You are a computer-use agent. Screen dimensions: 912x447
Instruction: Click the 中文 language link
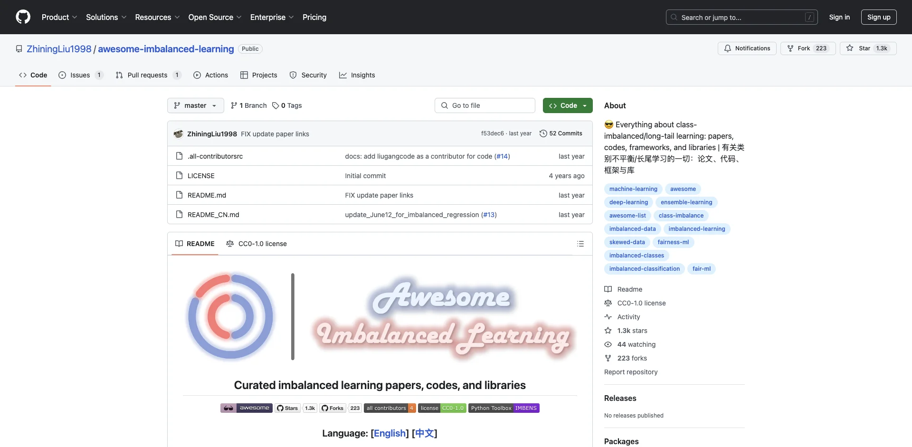[425, 433]
